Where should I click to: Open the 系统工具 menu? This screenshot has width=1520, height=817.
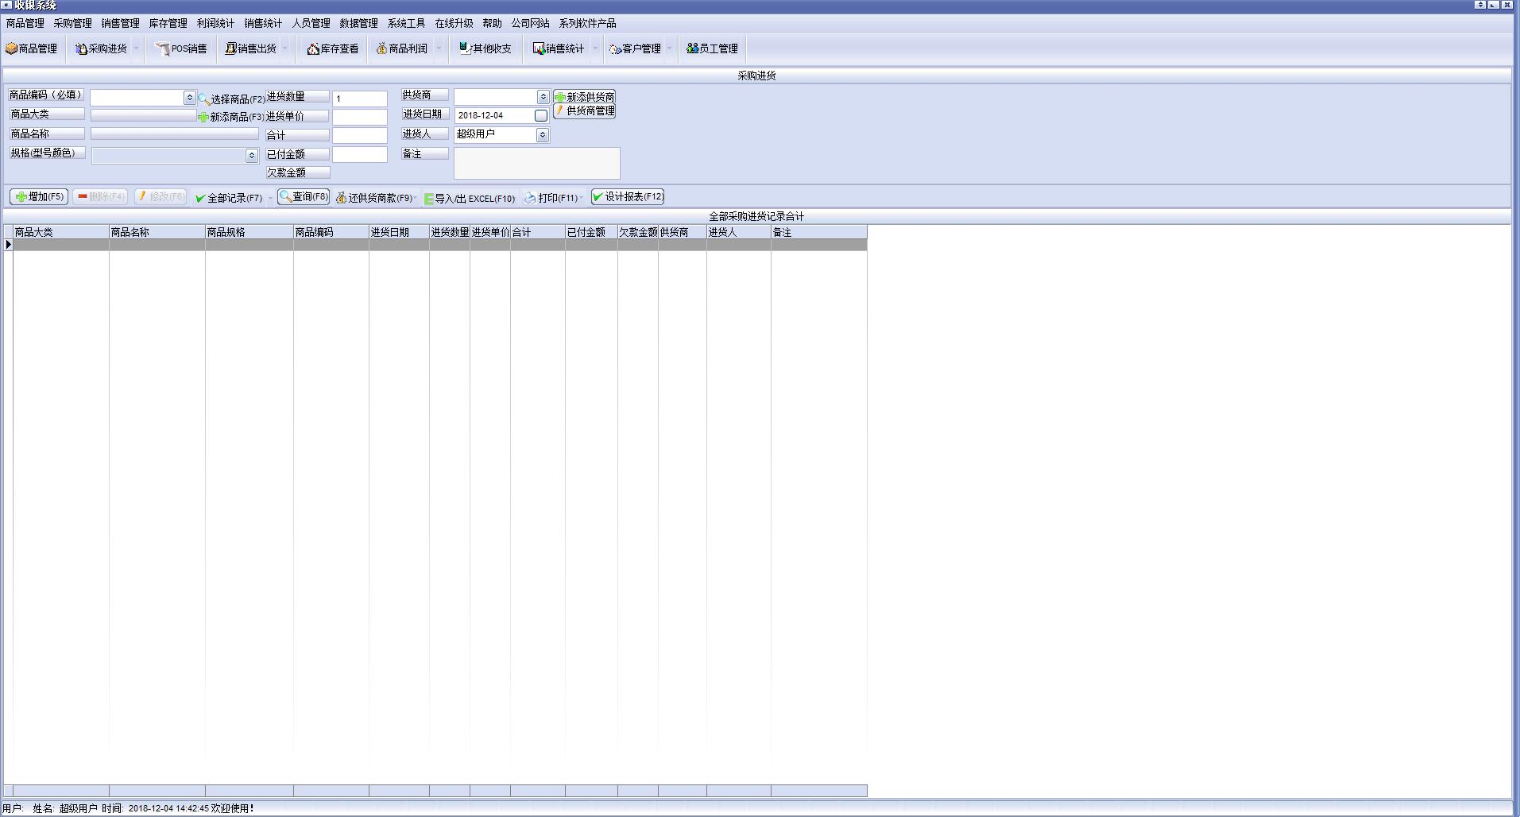tap(406, 23)
